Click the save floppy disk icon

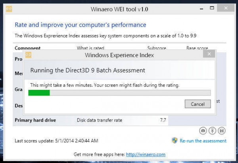(x=222, y=131)
